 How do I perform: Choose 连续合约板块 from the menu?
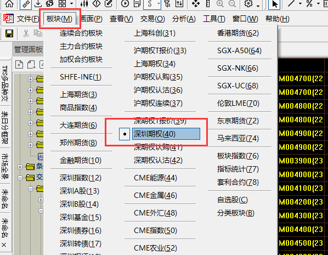[81, 33]
